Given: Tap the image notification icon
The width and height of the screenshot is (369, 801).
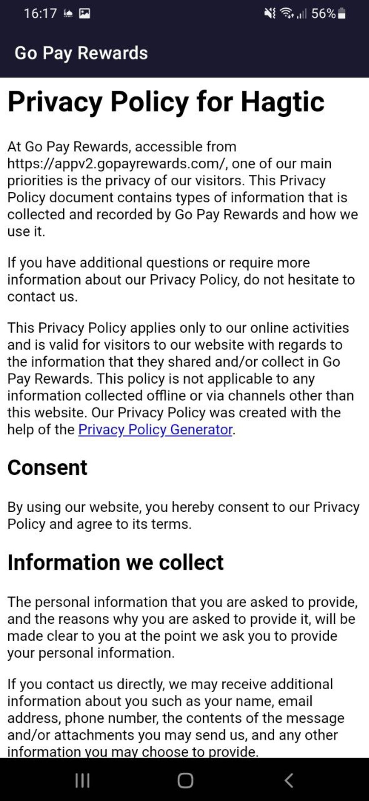Looking at the screenshot, I should (85, 14).
